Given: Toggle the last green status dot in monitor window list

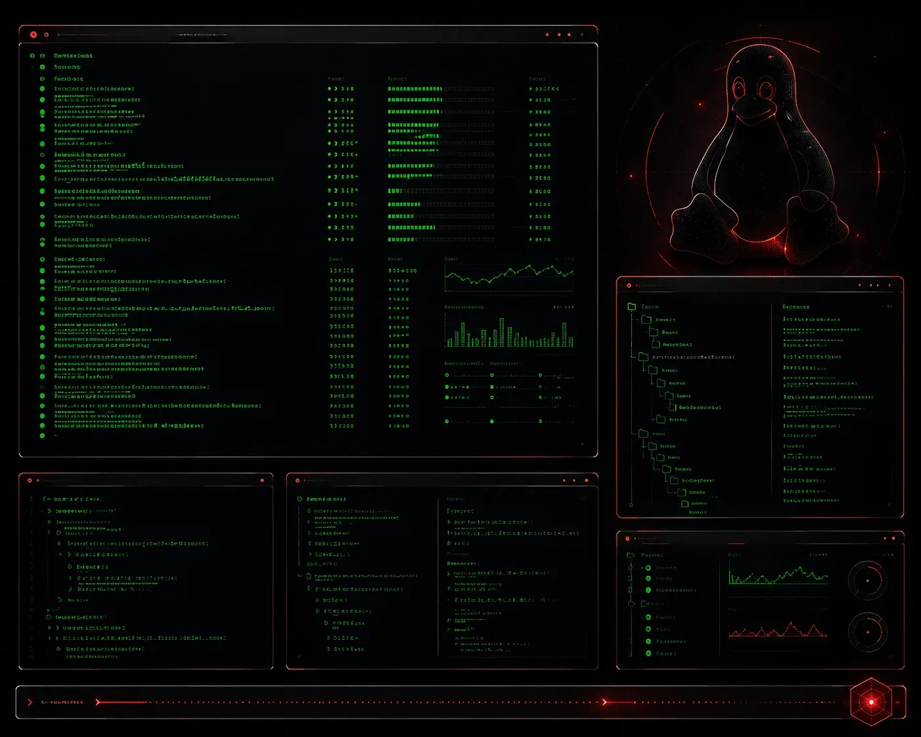Looking at the screenshot, I should tap(648, 654).
